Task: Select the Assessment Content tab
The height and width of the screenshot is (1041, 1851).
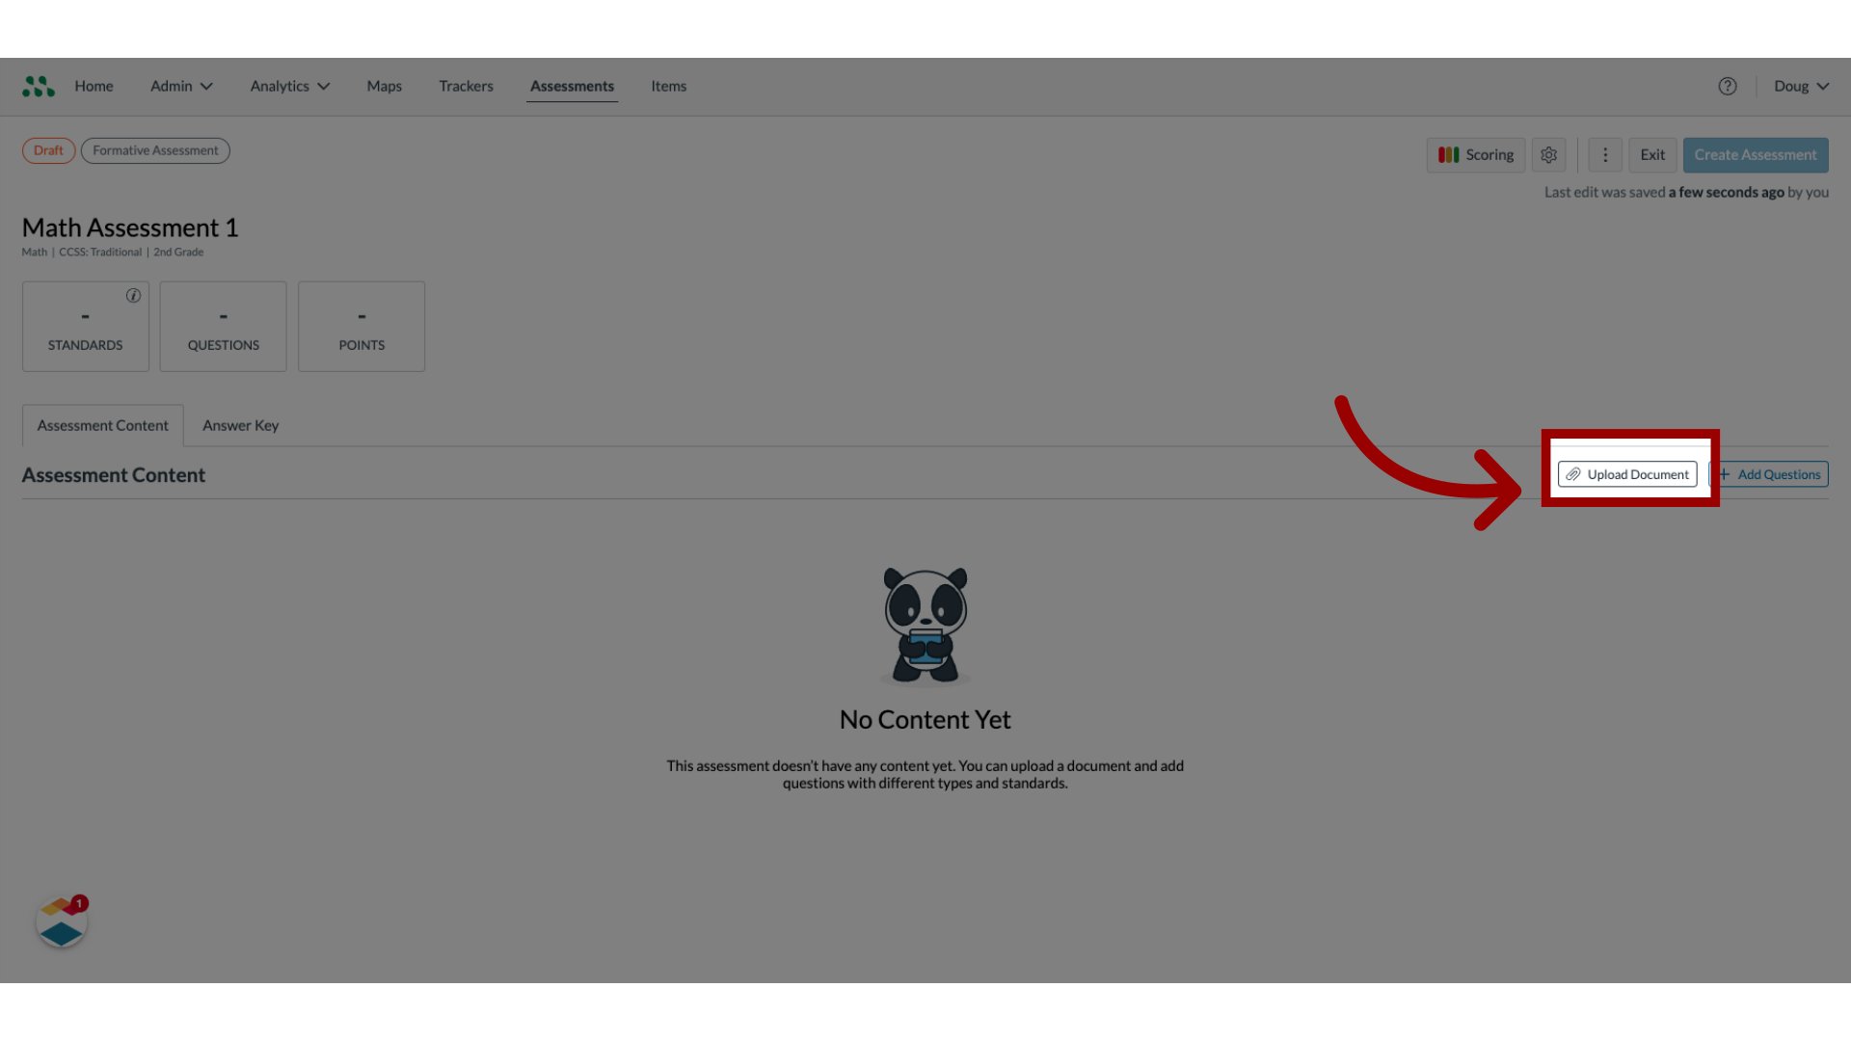Action: click(x=101, y=424)
